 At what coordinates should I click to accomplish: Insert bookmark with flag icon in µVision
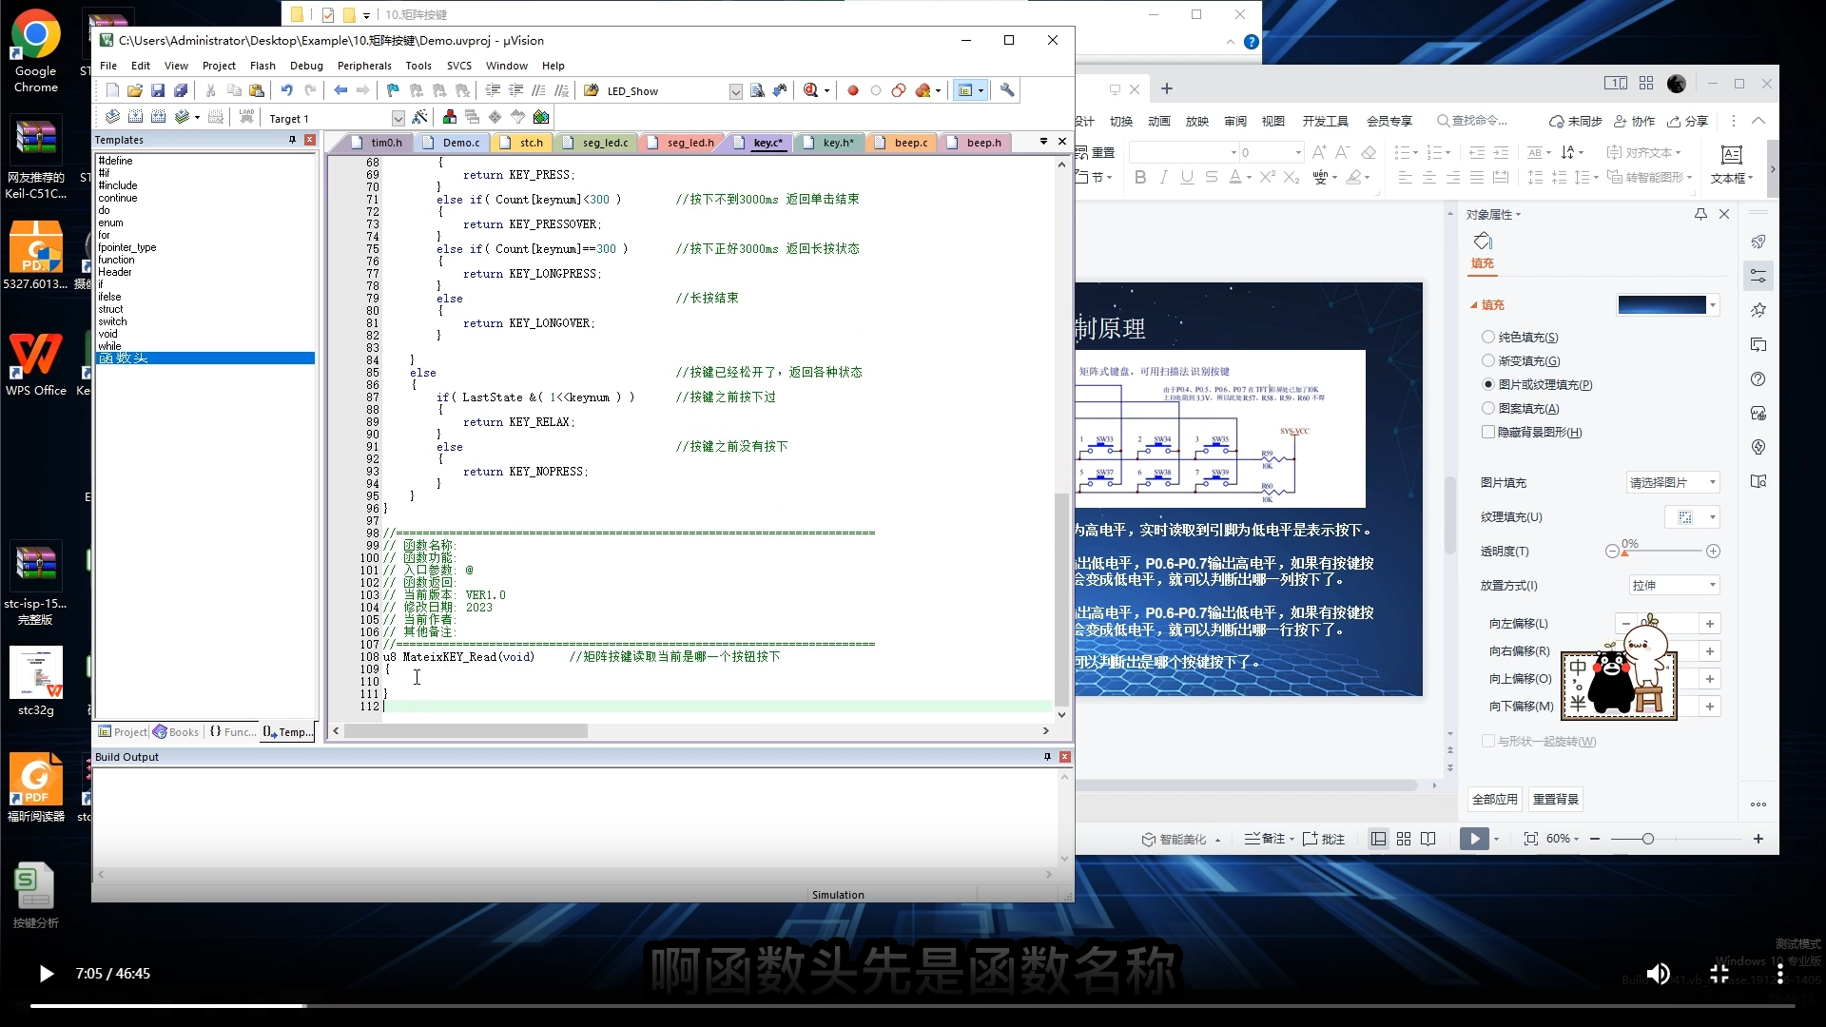click(393, 90)
